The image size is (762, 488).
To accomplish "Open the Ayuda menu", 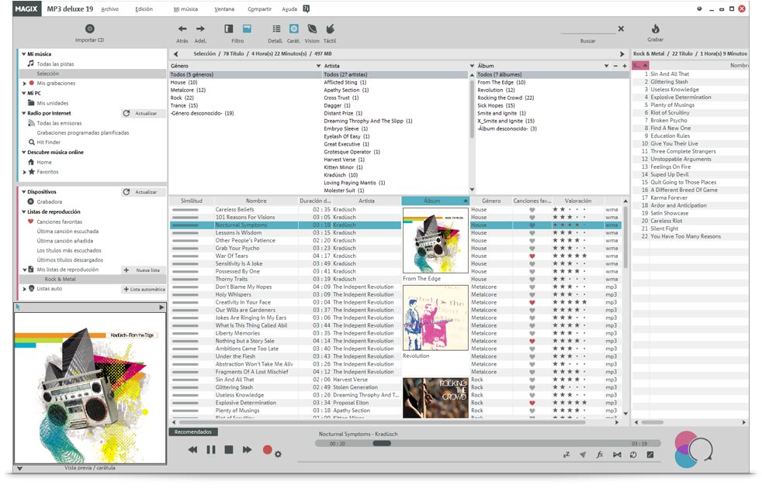I will click(289, 9).
